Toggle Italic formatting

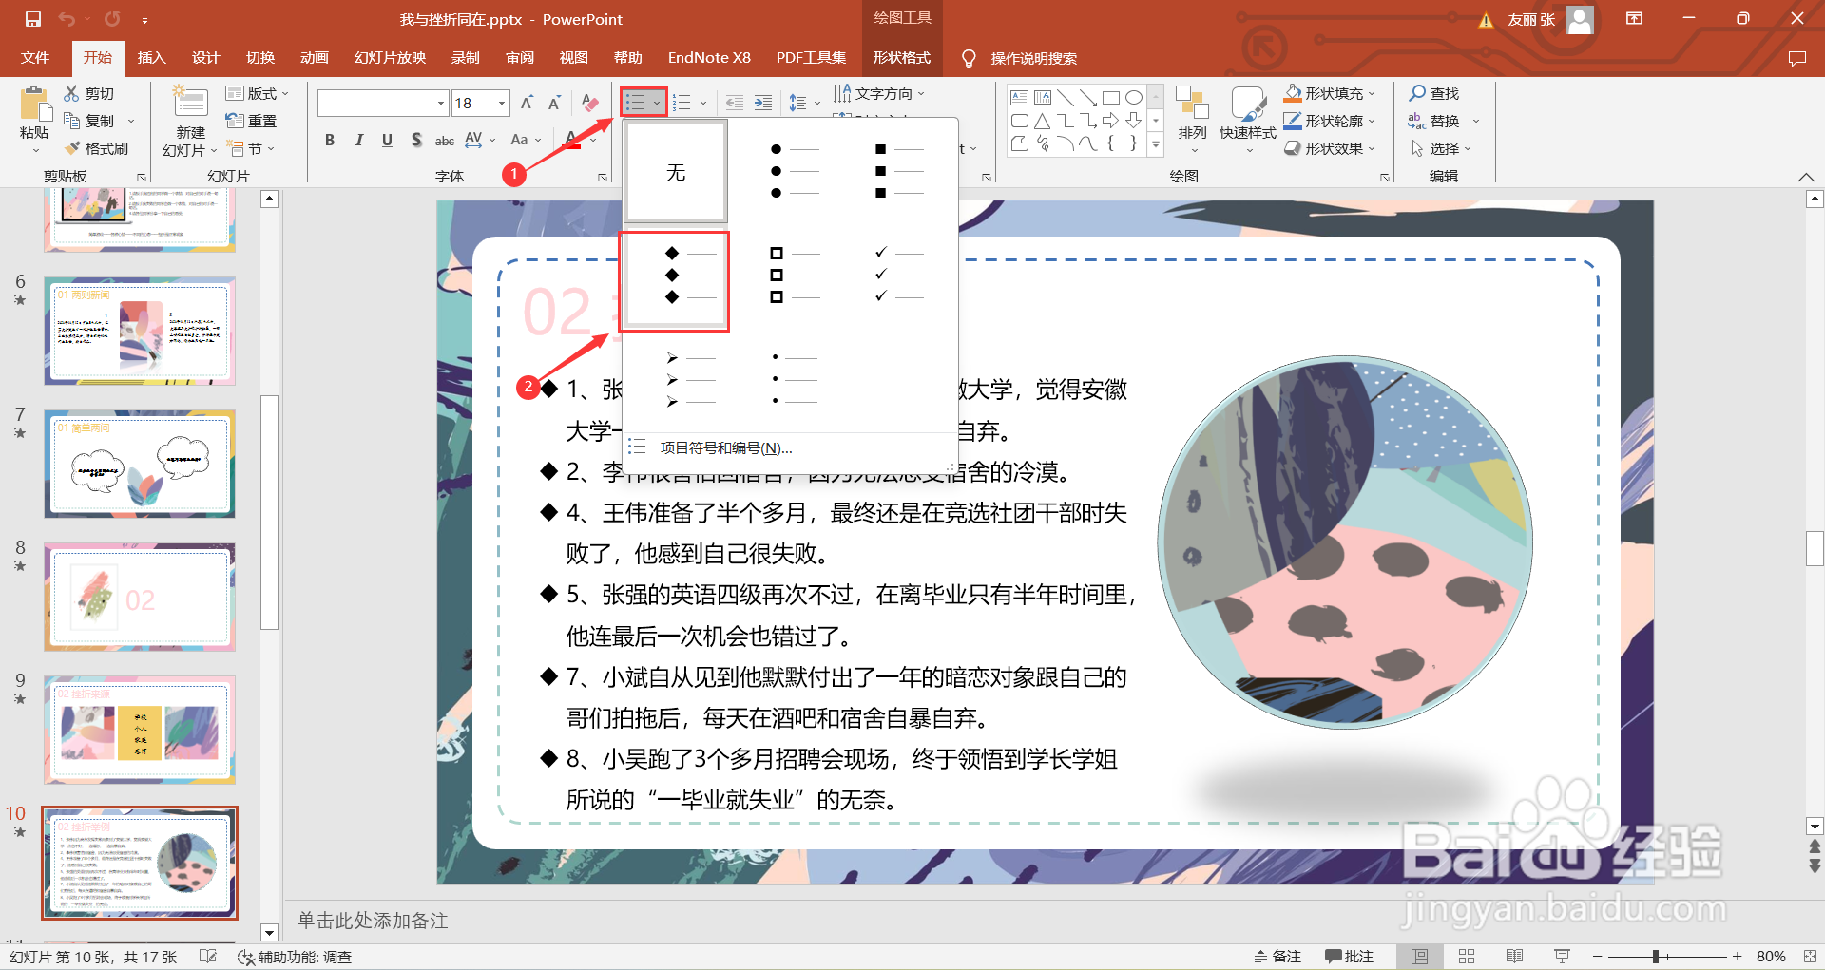[358, 140]
